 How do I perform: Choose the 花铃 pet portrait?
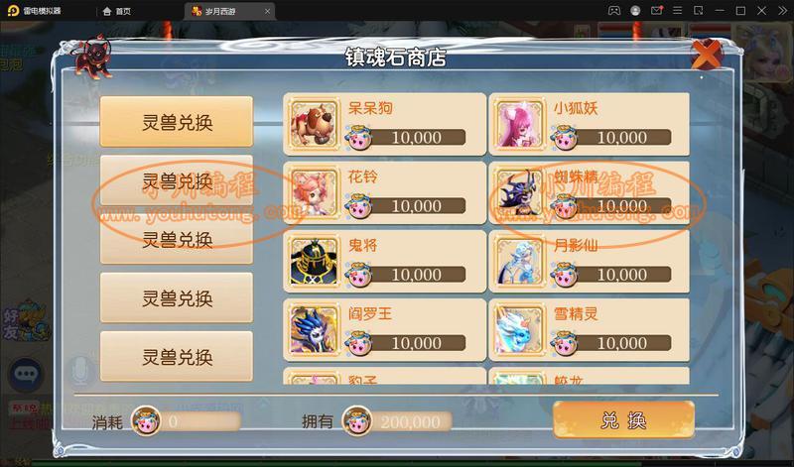coord(314,192)
